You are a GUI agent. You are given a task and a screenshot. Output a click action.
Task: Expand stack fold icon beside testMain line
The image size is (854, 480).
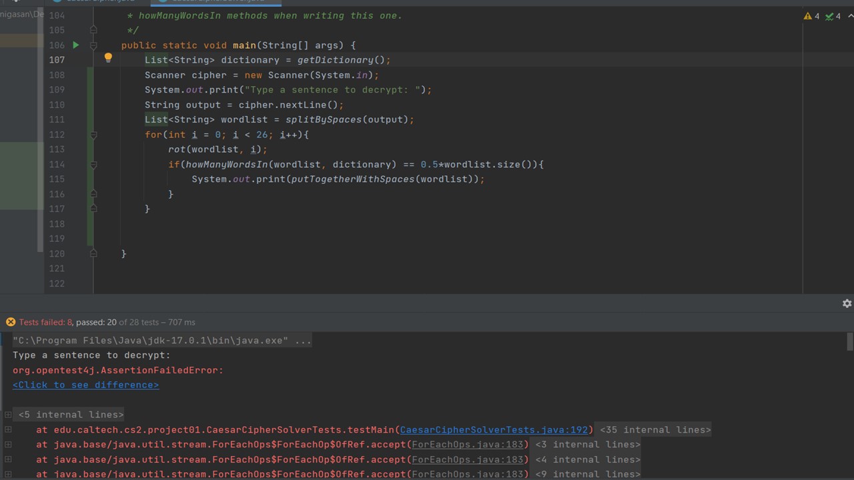click(8, 430)
